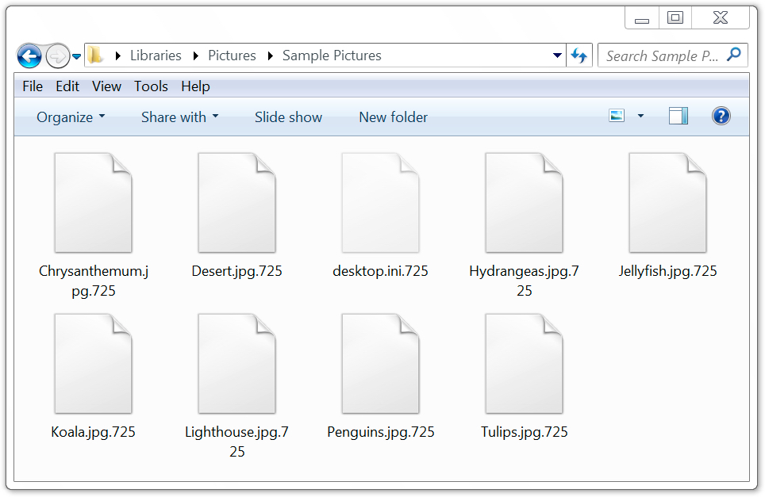Expand the arrow before Pictures
This screenshot has height=497, width=765.
point(196,56)
